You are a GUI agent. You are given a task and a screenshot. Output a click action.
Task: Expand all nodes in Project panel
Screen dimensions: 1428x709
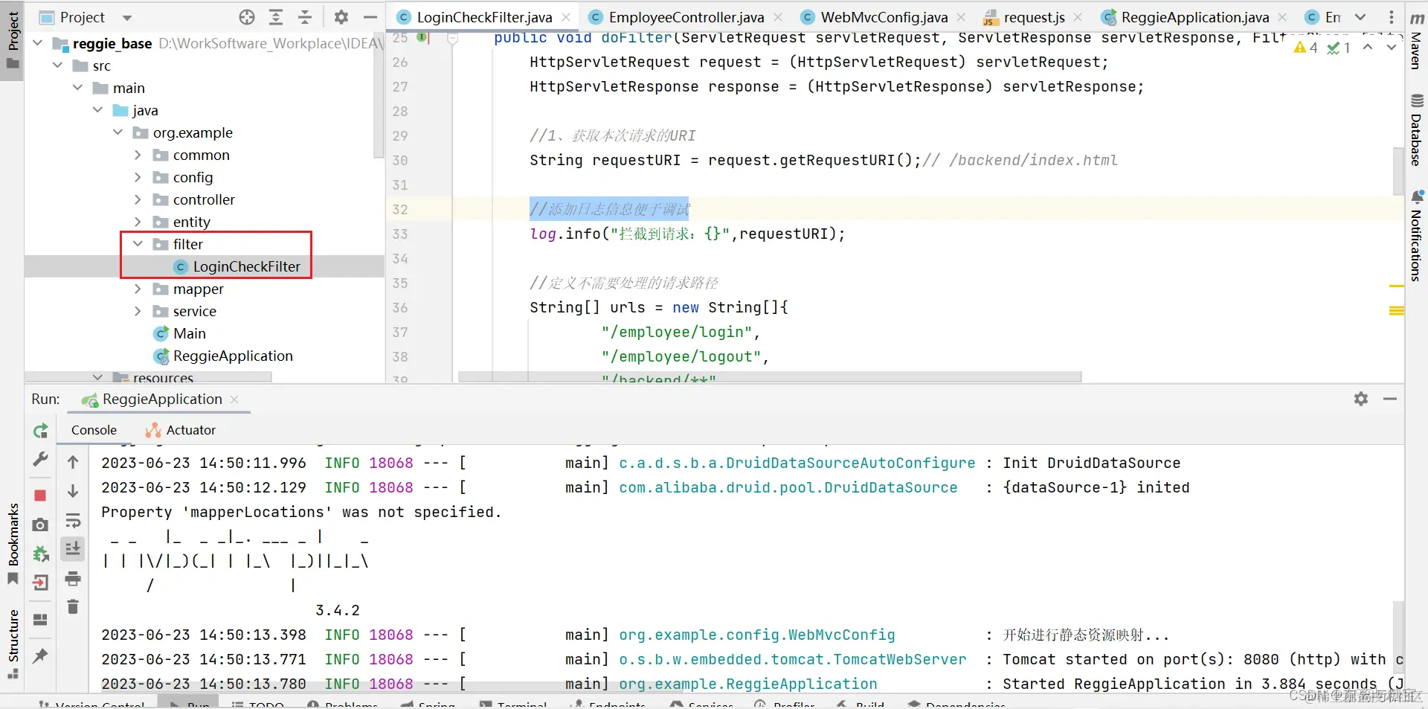point(276,17)
